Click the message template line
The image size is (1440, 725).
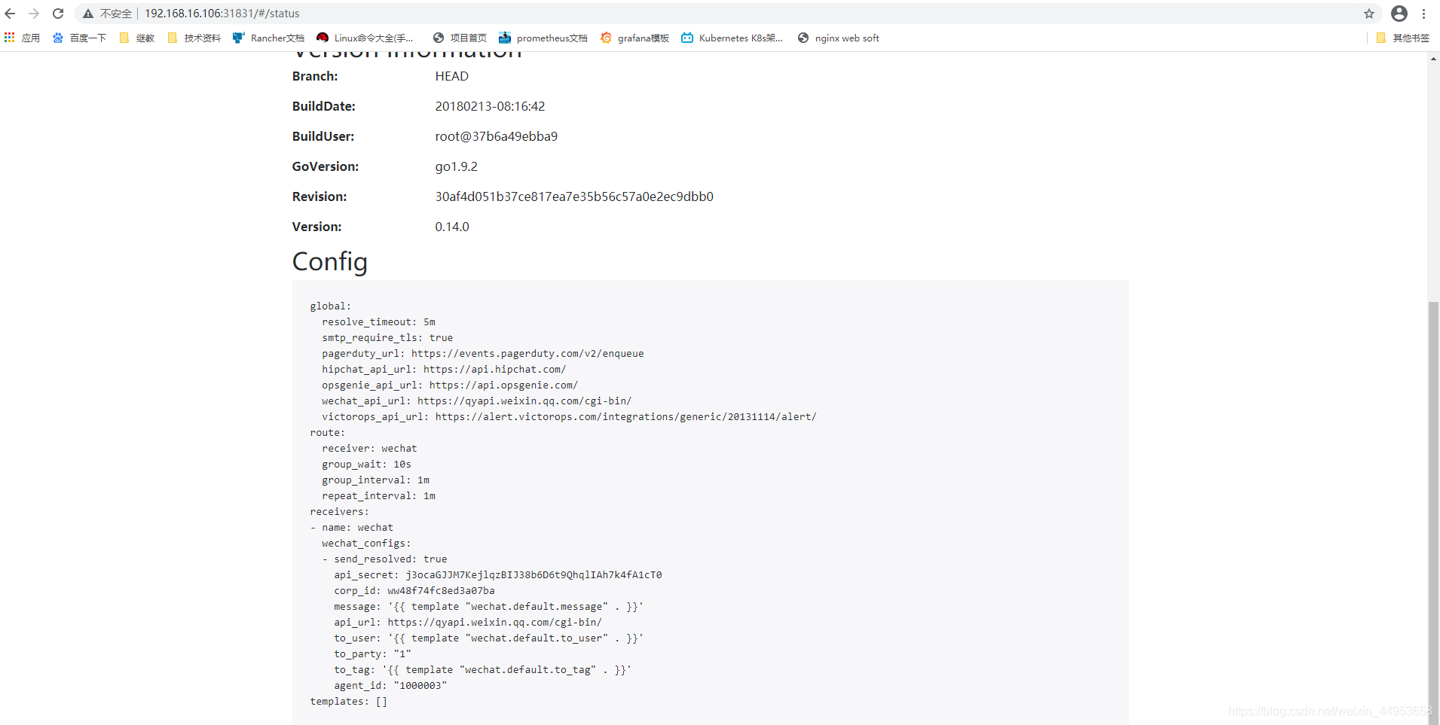click(489, 606)
